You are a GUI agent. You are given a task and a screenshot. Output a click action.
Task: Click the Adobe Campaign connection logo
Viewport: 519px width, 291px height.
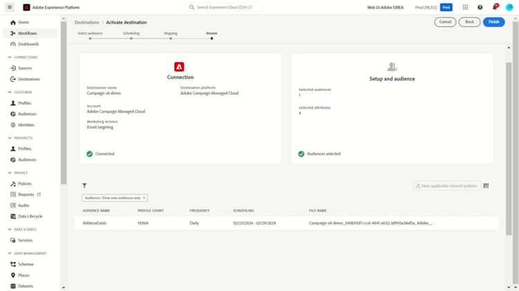coord(179,67)
